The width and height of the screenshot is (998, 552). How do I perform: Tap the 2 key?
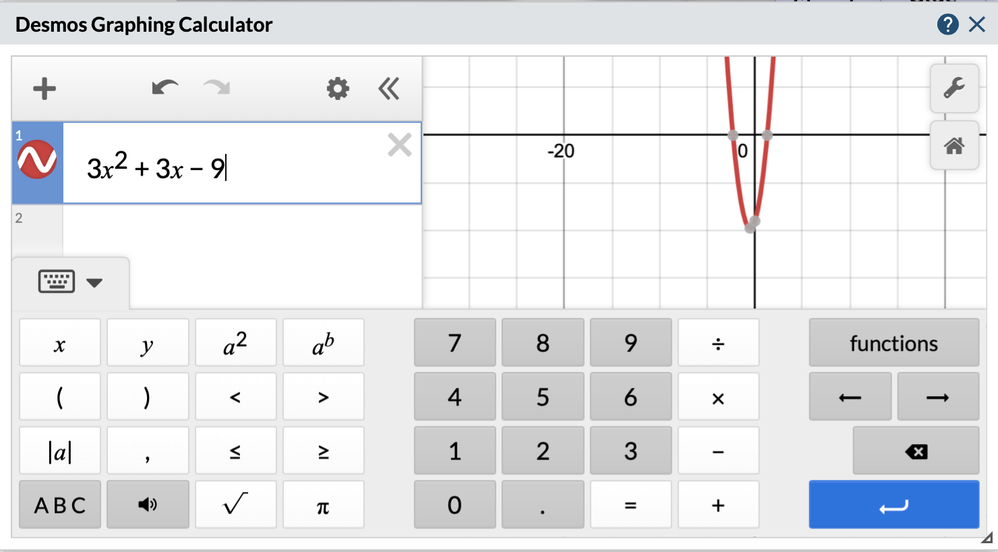click(543, 451)
